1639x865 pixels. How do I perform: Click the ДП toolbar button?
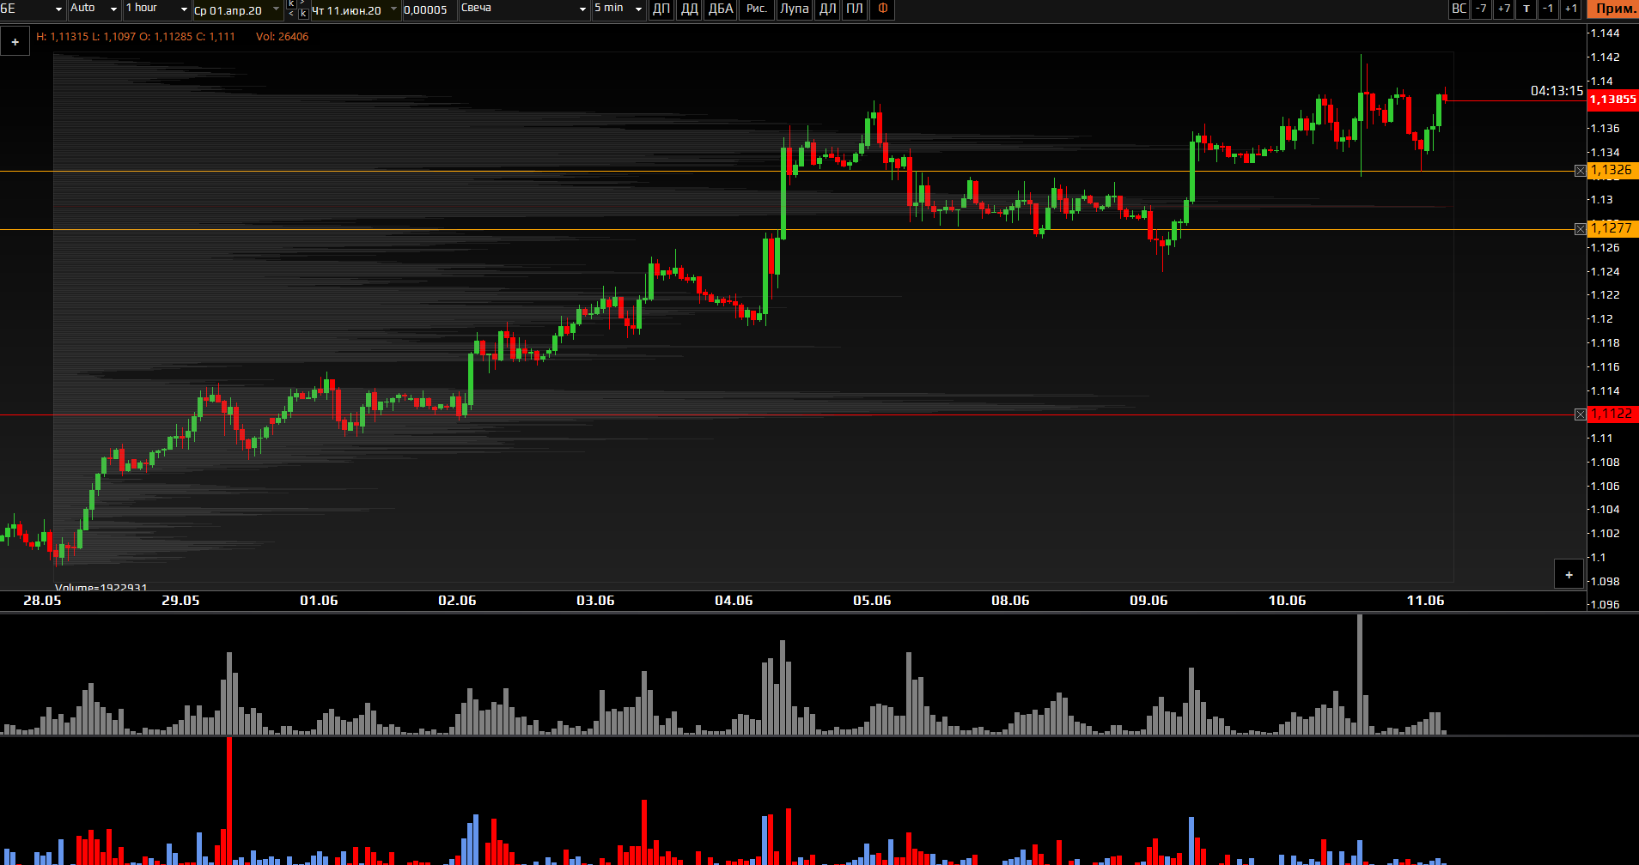click(661, 9)
